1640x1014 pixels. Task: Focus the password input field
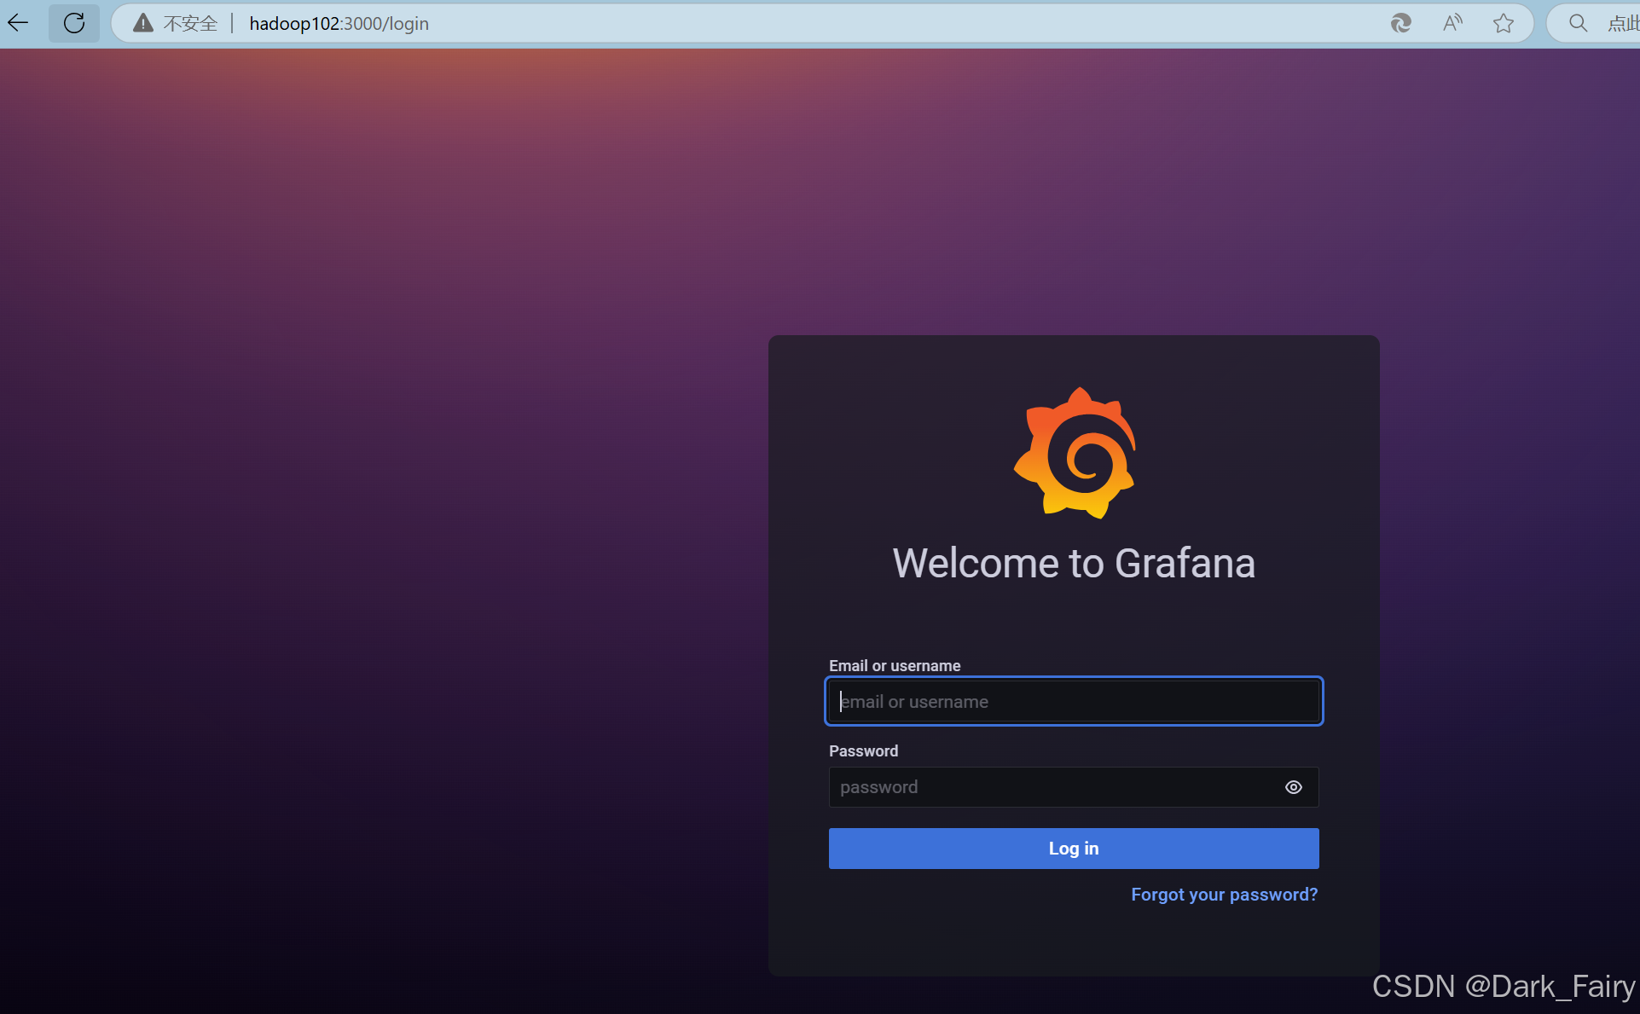click(1053, 787)
